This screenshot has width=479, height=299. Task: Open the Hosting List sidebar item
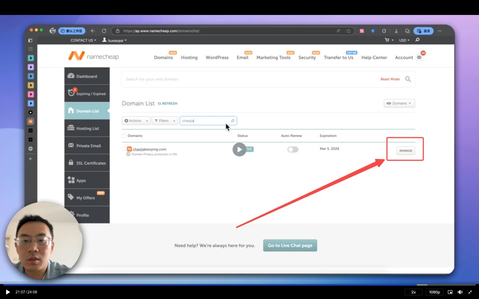pos(87,129)
